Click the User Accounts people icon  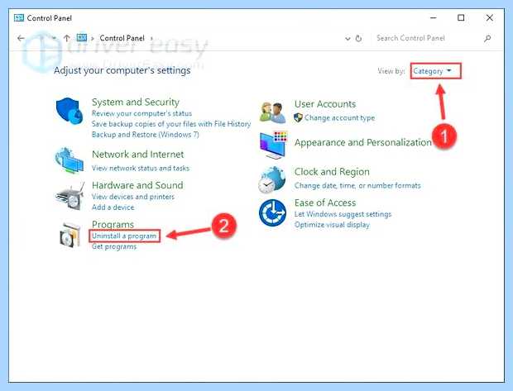[x=272, y=112]
